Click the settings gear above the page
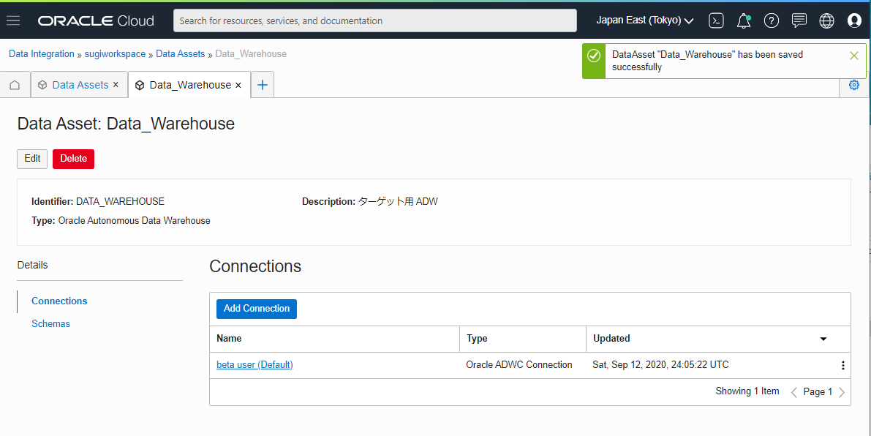 pos(853,84)
